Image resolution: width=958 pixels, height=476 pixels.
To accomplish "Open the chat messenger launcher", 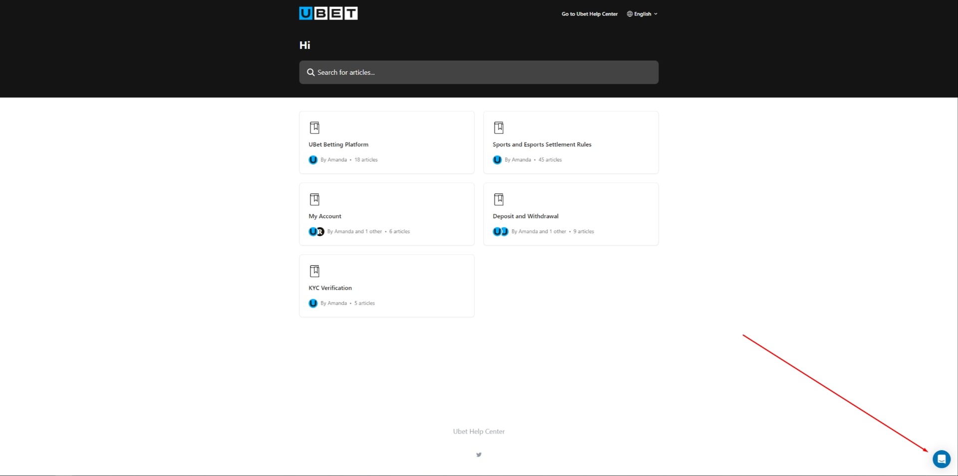I will [x=942, y=459].
